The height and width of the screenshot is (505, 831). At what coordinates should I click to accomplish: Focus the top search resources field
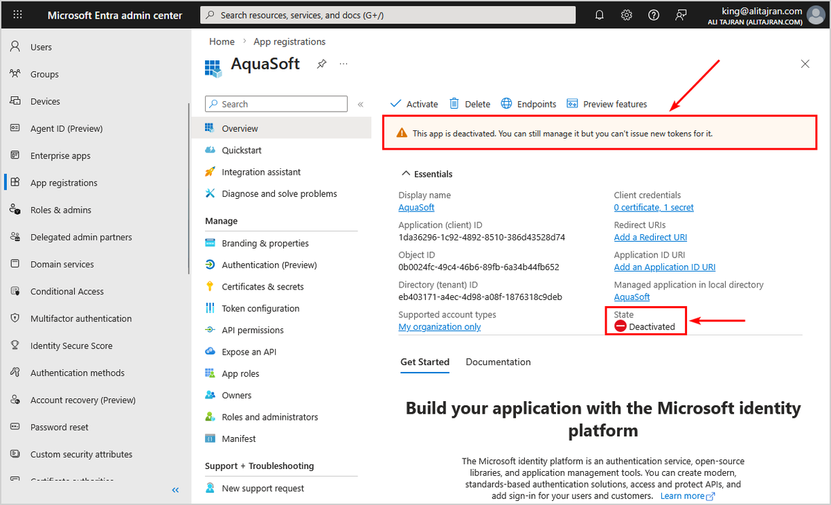(x=388, y=15)
